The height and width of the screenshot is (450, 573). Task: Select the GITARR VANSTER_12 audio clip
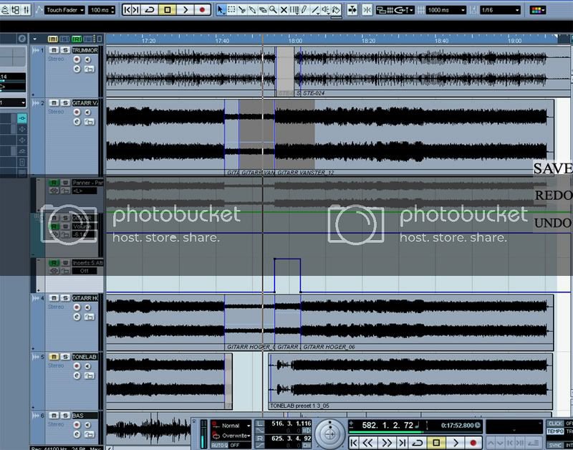coord(415,137)
